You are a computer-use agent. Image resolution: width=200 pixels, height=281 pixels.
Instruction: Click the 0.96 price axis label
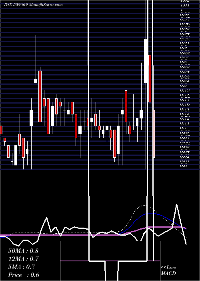185,24
